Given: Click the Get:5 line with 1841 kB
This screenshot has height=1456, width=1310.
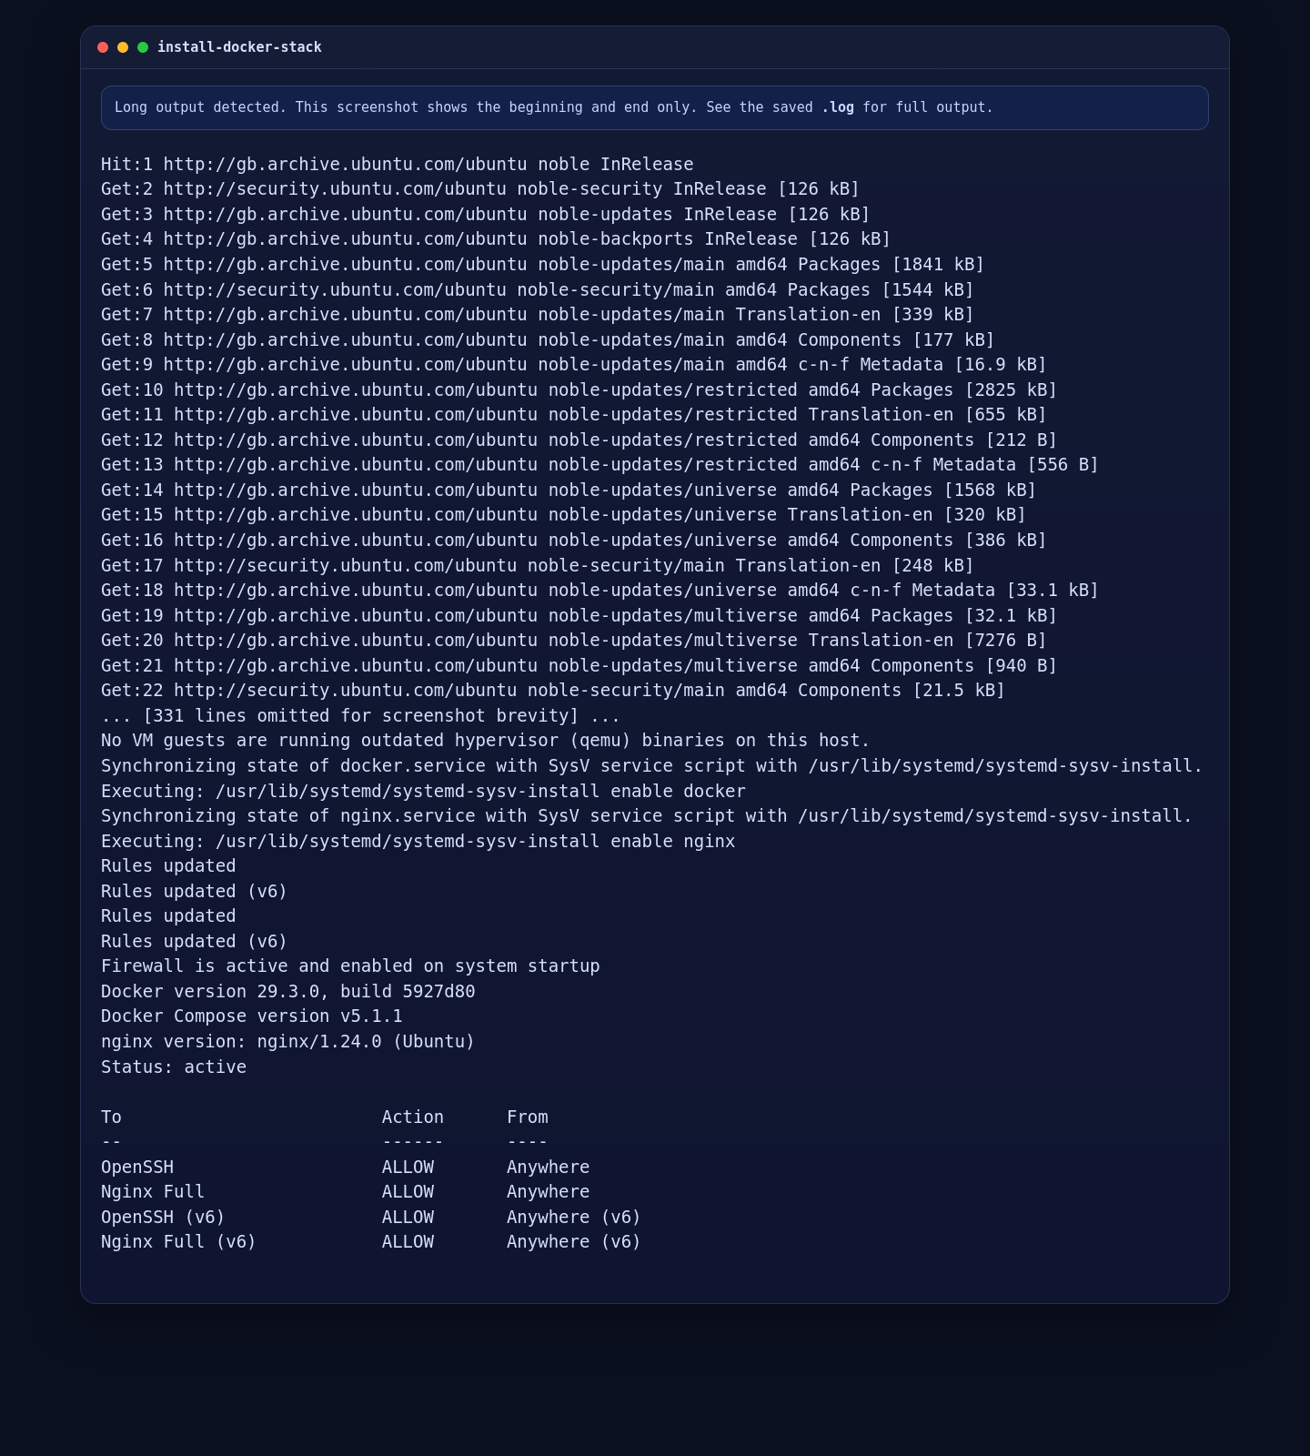Looking at the screenshot, I should (x=543, y=265).
